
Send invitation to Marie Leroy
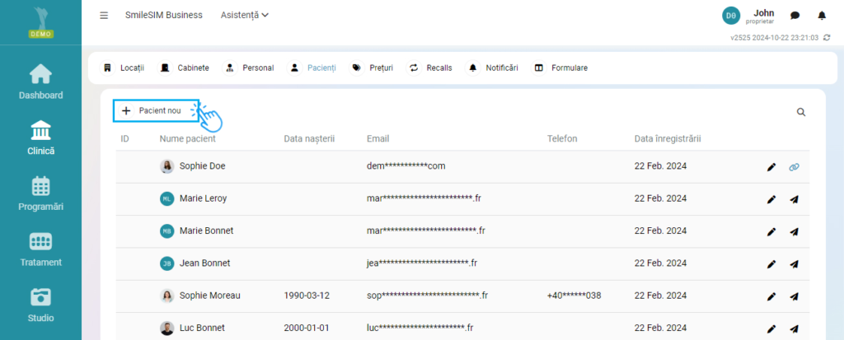pos(795,198)
